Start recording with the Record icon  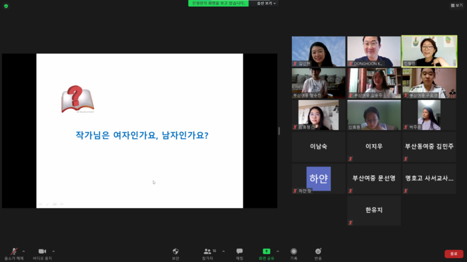point(294,251)
